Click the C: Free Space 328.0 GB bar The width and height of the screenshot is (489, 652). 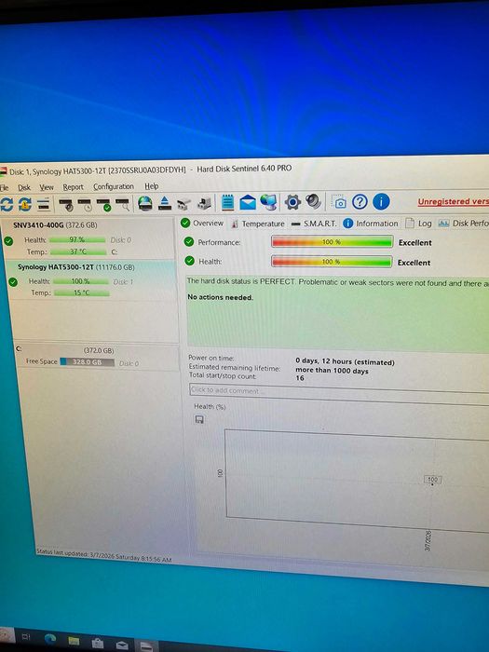[x=88, y=362]
